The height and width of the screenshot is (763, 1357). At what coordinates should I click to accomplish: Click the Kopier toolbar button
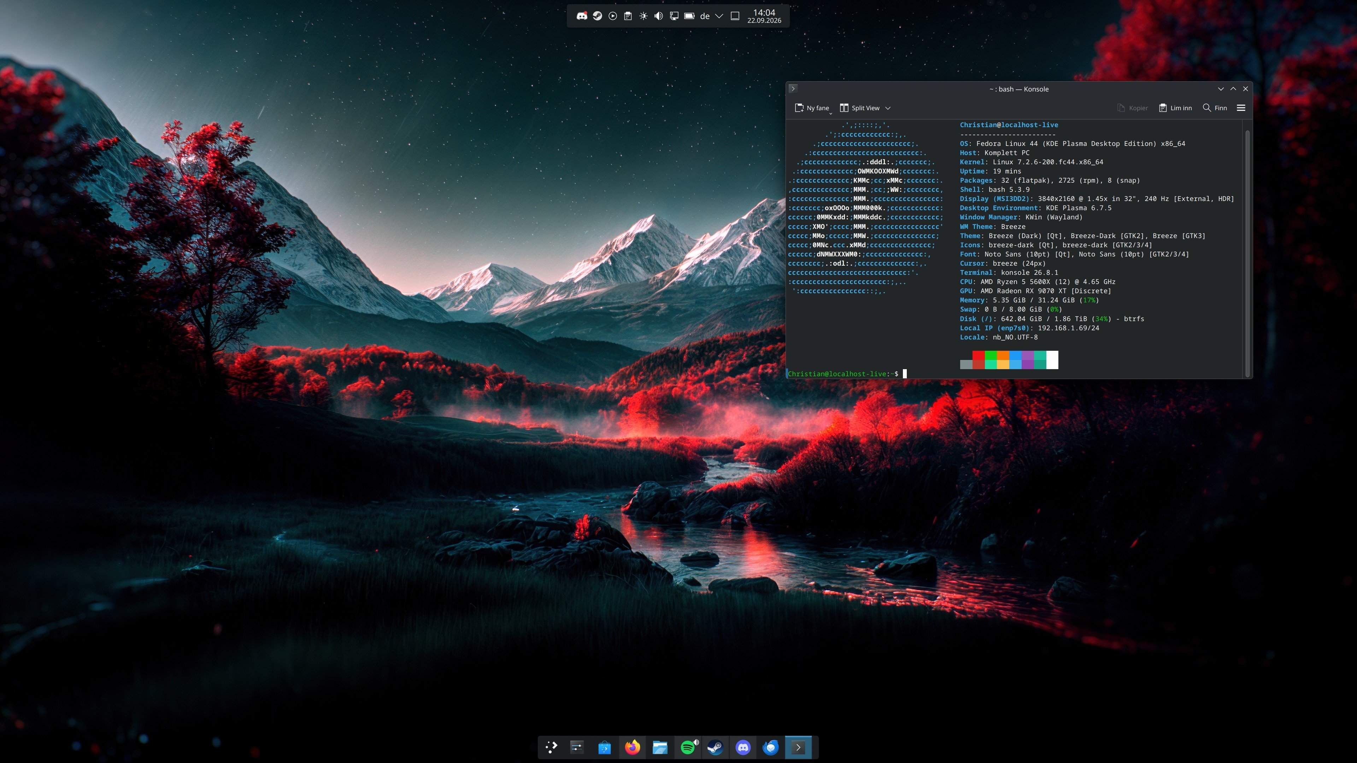tap(1132, 108)
